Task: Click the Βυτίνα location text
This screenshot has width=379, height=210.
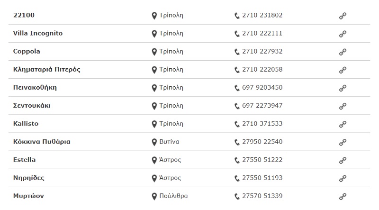Action: pyautogui.click(x=169, y=141)
